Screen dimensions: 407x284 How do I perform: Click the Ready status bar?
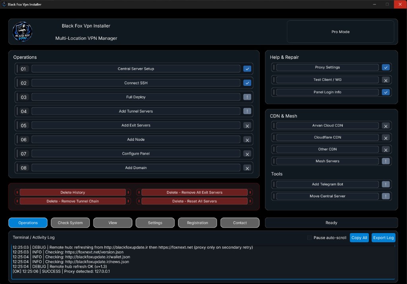pyautogui.click(x=331, y=223)
